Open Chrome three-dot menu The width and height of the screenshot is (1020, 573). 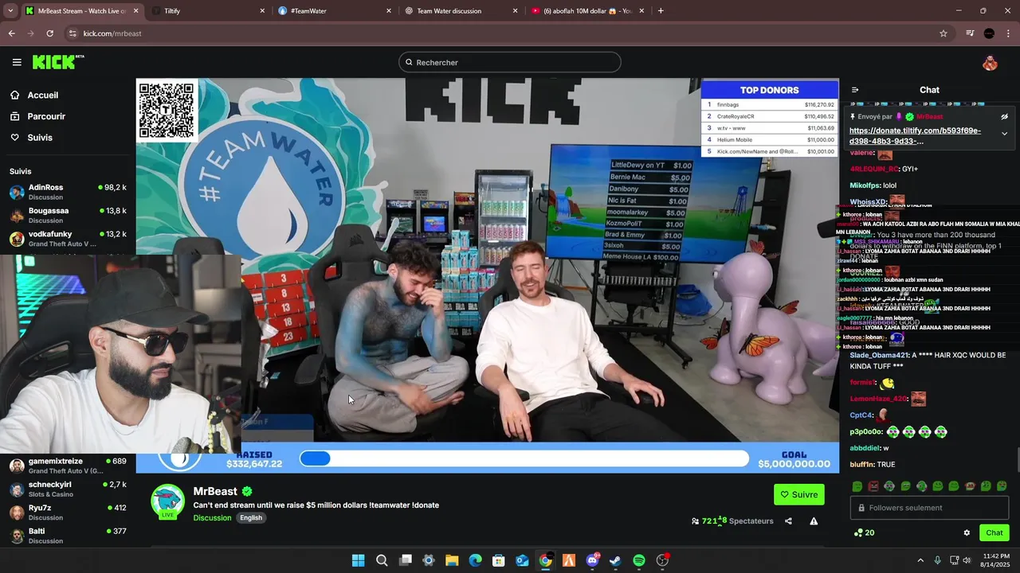coord(1009,33)
